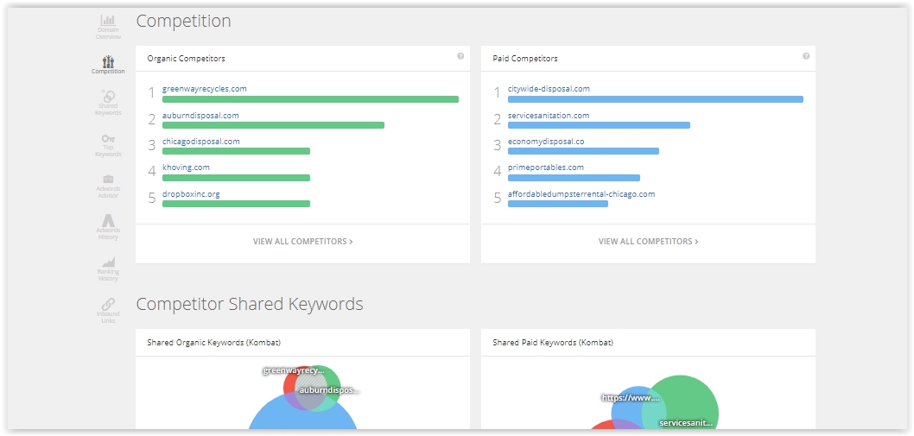This screenshot has height=436, width=914.
Task: View all organic competitors
Action: [x=302, y=242]
